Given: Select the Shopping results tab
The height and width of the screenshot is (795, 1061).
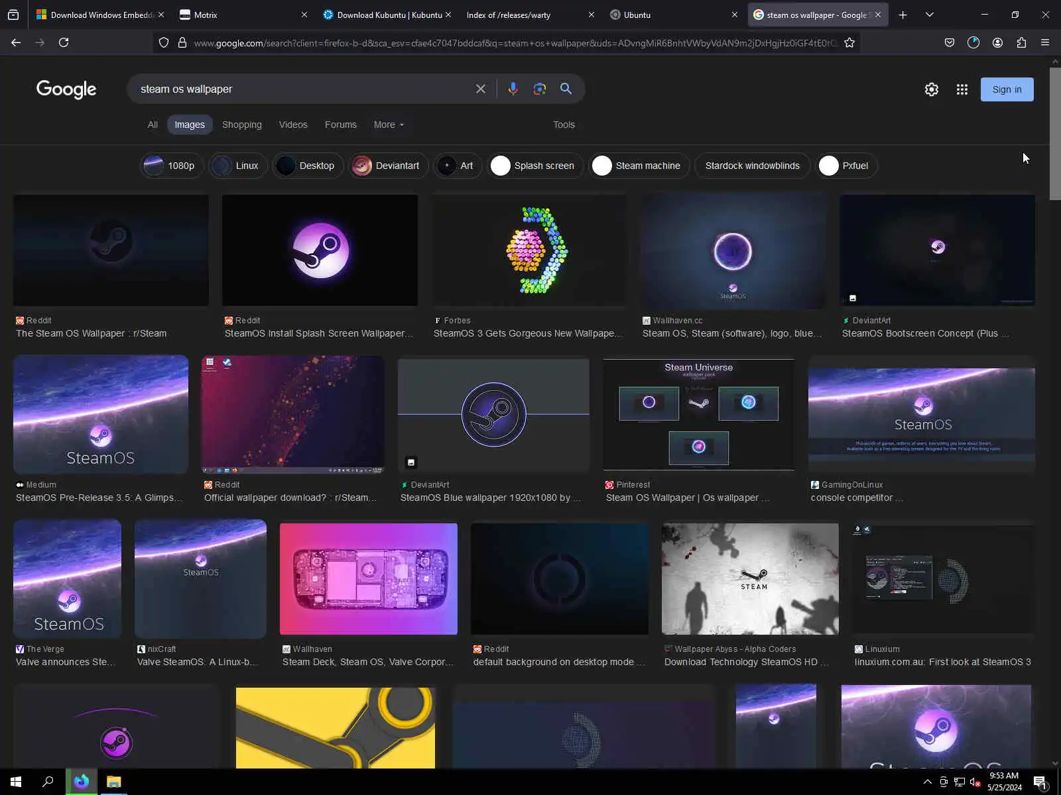Looking at the screenshot, I should tap(242, 125).
